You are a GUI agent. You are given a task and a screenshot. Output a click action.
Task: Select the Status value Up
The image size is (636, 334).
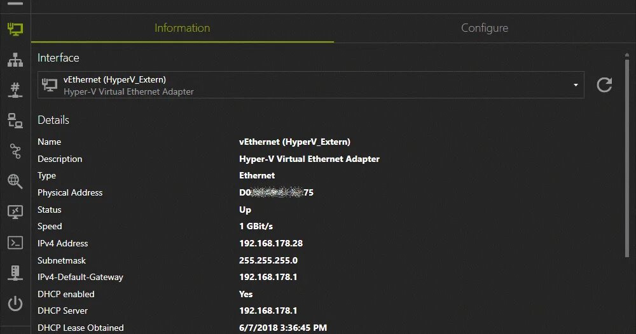coord(245,210)
